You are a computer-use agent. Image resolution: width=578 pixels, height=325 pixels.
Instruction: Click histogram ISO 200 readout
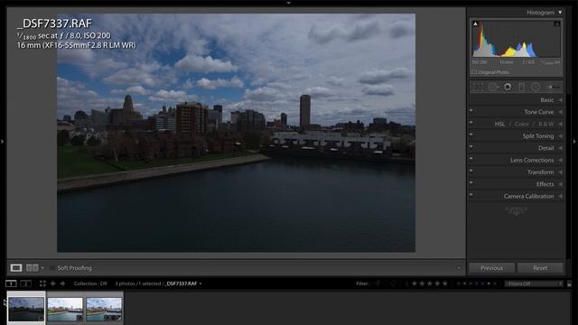click(x=480, y=62)
